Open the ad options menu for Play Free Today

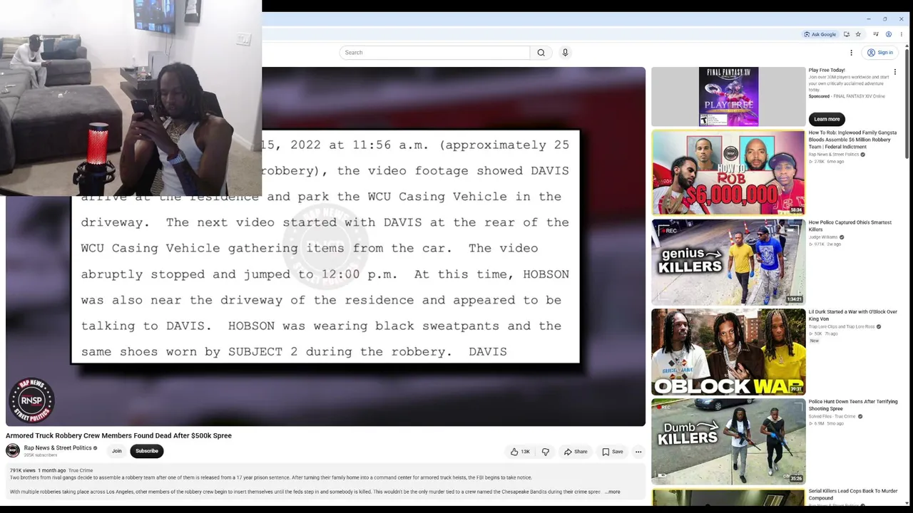895,72
